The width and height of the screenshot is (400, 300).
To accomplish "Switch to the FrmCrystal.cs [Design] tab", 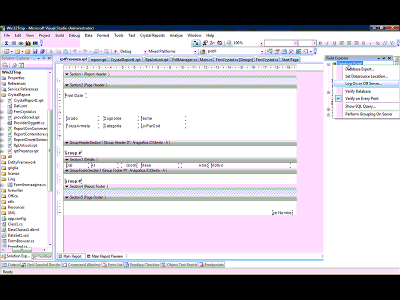I will pos(234,59).
